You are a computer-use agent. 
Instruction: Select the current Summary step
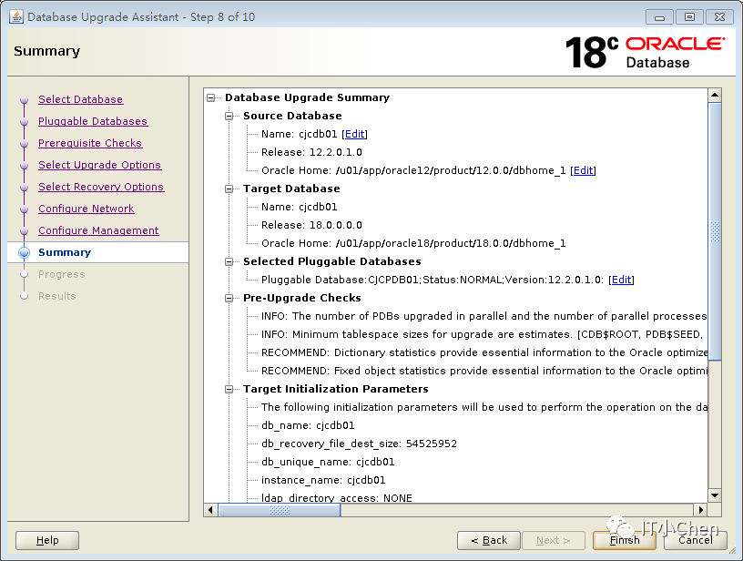click(65, 252)
